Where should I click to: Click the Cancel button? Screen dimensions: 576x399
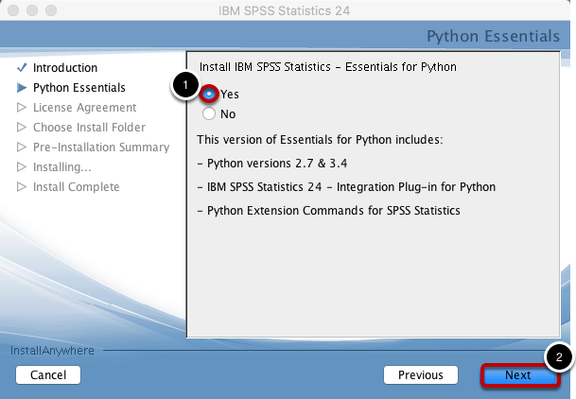point(48,375)
